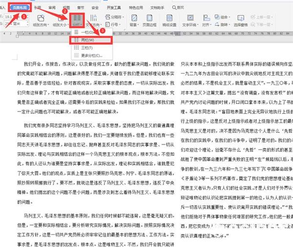The height and width of the screenshot is (247, 293).
Task: Click the 文字环绕 text wrap icon
Action: coord(191,19)
